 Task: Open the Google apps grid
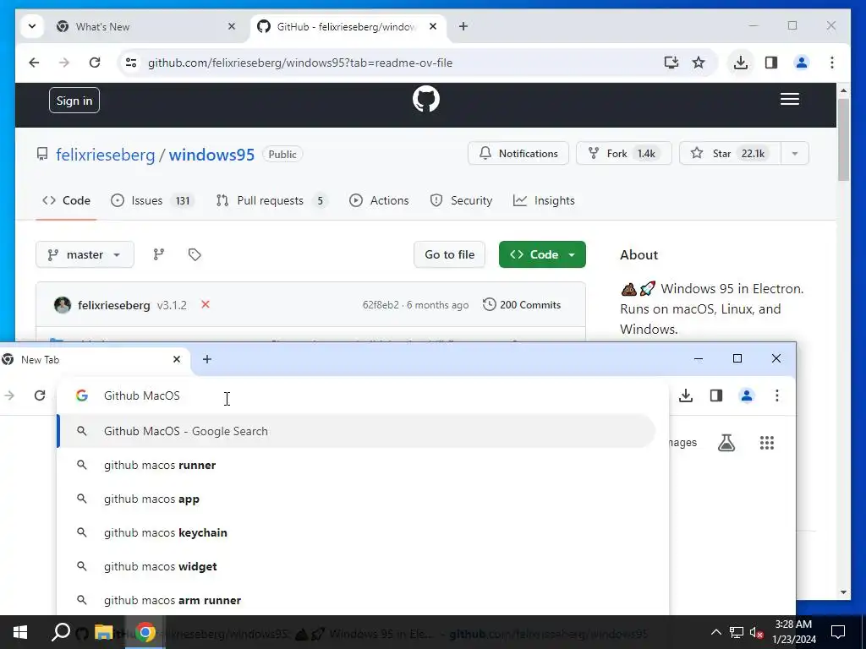pyautogui.click(x=766, y=443)
